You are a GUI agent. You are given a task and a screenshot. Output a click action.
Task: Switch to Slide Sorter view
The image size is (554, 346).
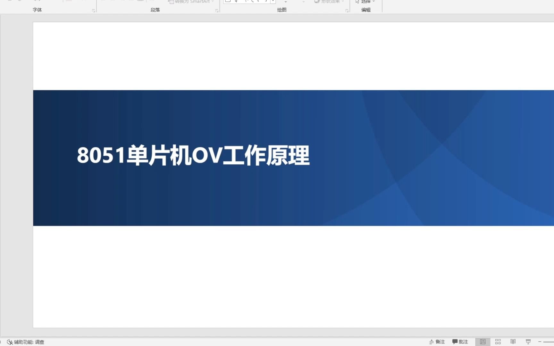click(498, 342)
